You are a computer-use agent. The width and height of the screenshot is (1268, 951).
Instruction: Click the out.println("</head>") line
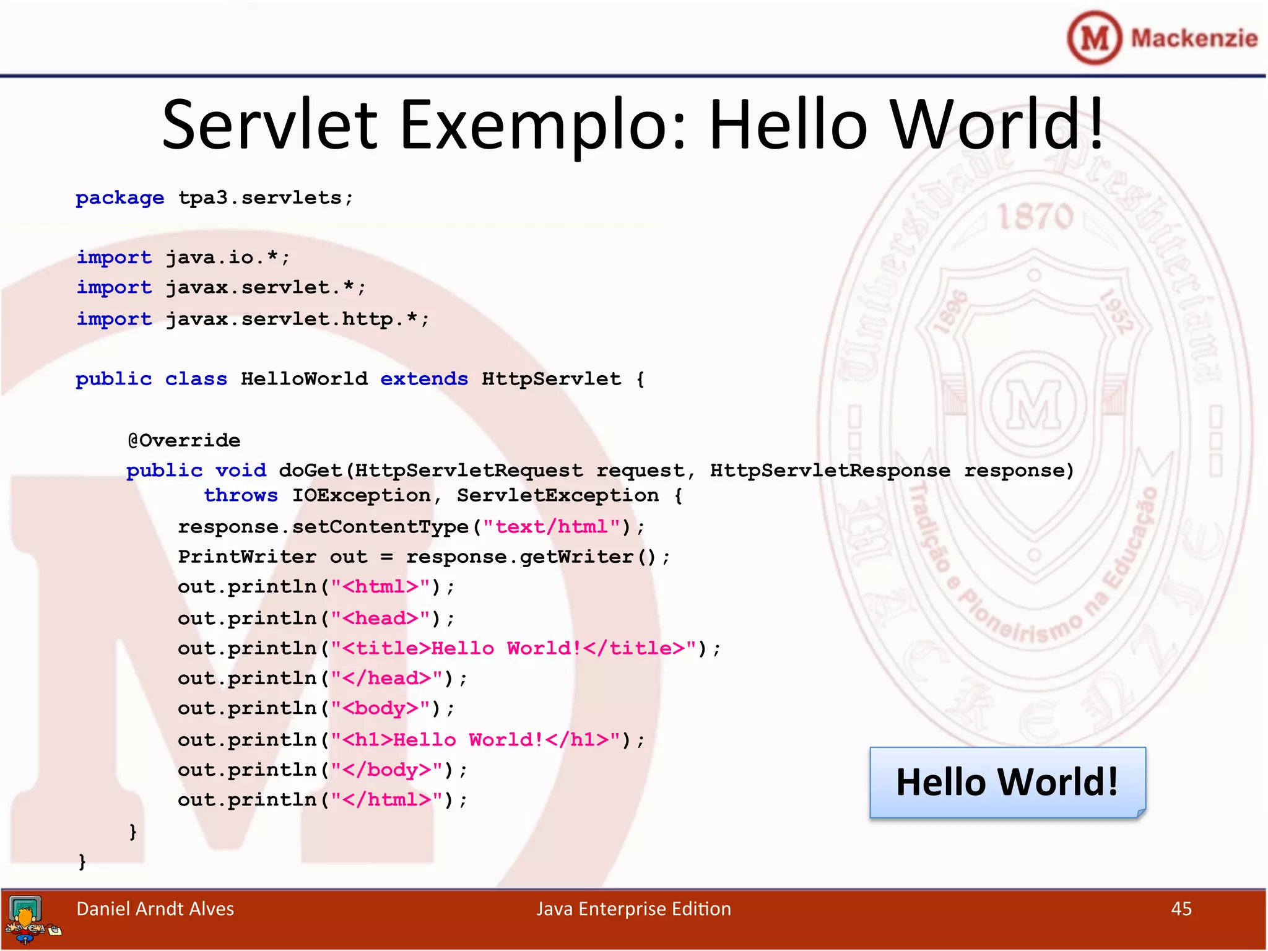coord(323,679)
